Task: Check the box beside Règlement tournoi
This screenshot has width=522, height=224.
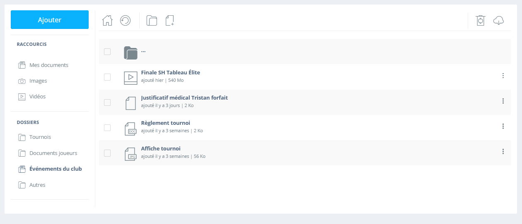Action: 107,128
